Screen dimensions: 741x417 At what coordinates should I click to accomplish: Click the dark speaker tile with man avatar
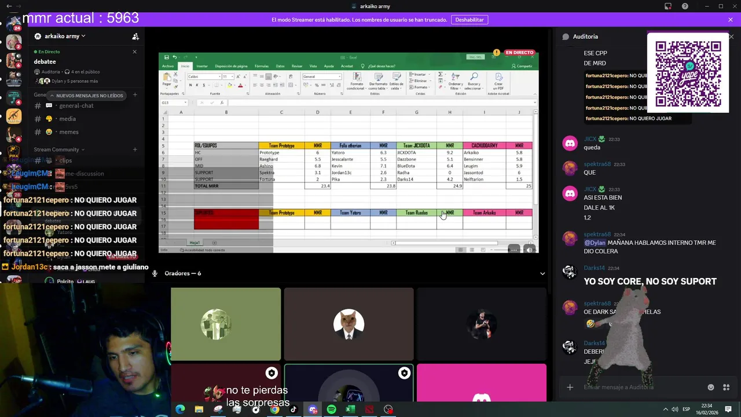coord(482,324)
